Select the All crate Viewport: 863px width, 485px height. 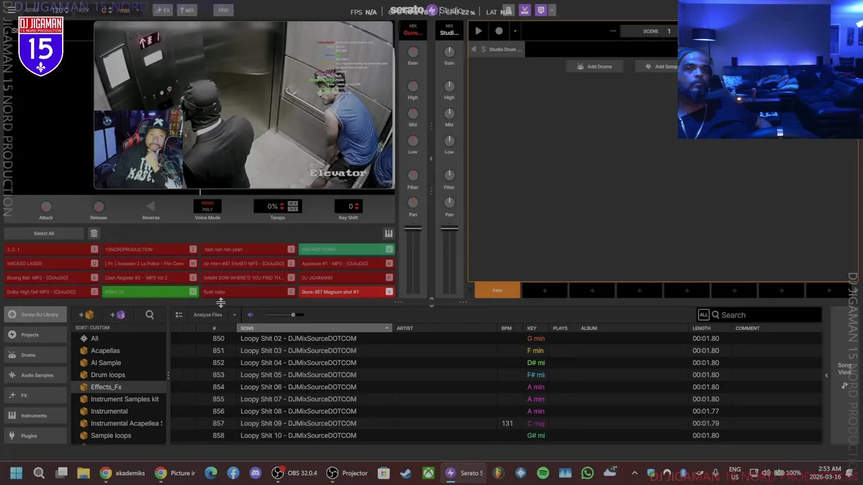119,338
